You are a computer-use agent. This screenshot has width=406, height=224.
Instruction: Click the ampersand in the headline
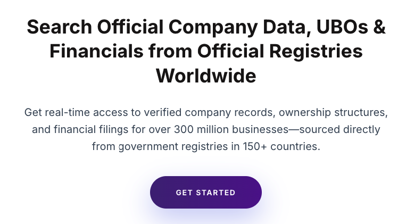coord(379,27)
